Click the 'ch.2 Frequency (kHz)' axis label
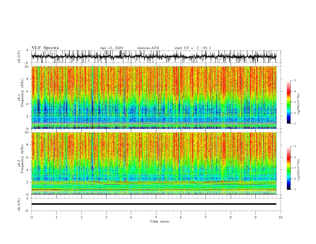Viewport: 316px width, 244px height. [x=21, y=158]
